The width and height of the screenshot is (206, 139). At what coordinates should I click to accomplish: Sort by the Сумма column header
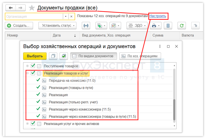point(165,35)
